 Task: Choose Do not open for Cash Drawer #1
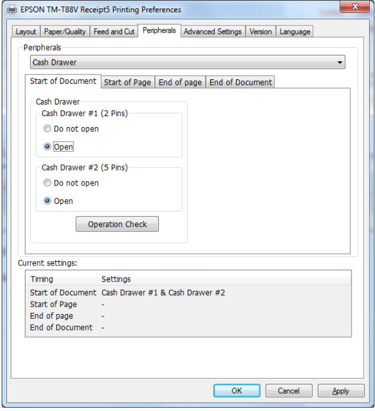click(x=71, y=129)
